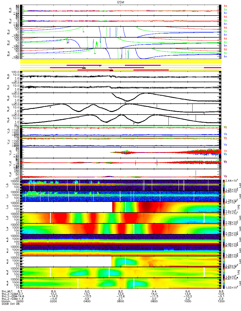Click the V_e velocity panel label
This screenshot has height=311, width=241.
[x=11, y=174]
